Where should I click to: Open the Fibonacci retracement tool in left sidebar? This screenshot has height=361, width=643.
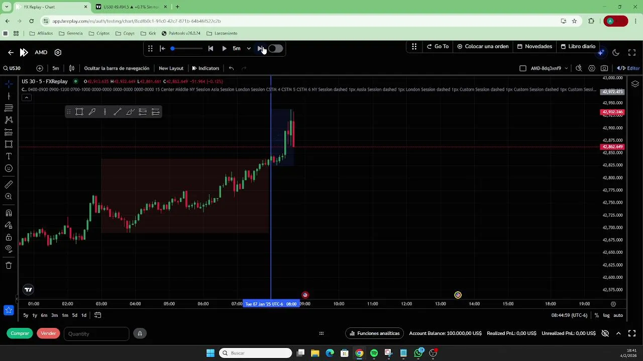9,108
